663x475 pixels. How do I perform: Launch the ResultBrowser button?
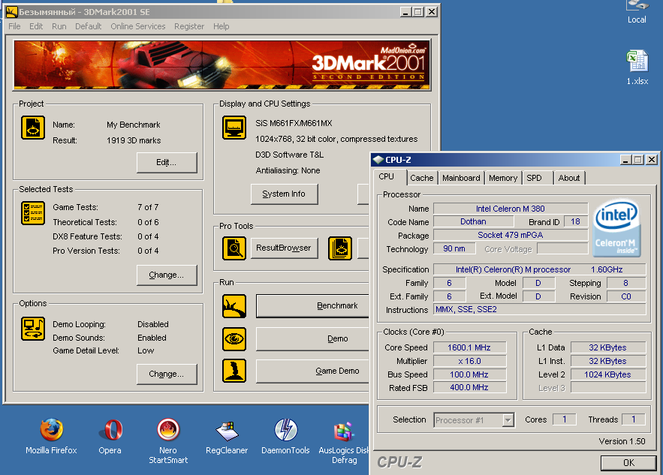[284, 248]
